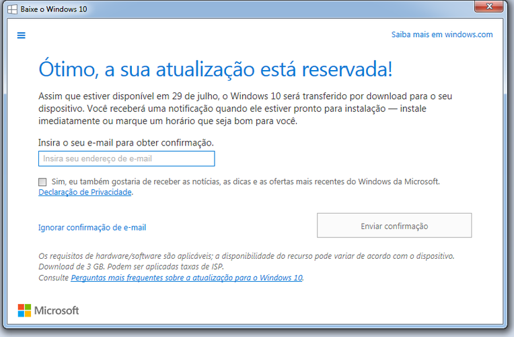Click the text Download de 3 GB
514x337 pixels.
click(x=71, y=267)
